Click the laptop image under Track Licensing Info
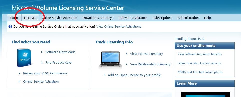The width and height of the screenshot is (241, 97). point(110,60)
